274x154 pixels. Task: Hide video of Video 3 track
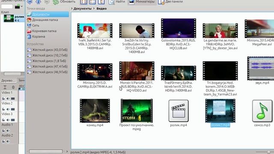(13, 120)
